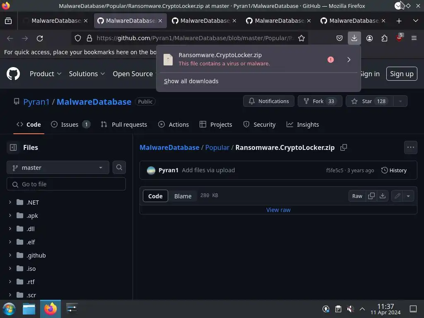Open the Pyran1 user link
The width and height of the screenshot is (424, 318).
pos(36,102)
